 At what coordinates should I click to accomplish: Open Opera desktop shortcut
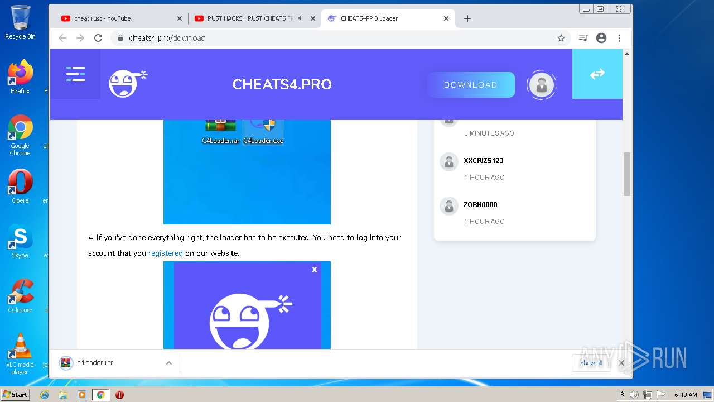(x=20, y=186)
